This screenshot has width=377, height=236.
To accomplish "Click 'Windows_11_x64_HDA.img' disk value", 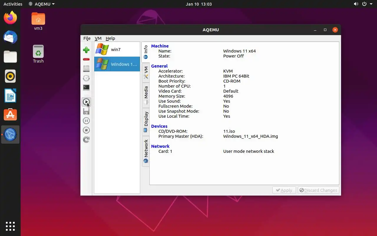I will 251,136.
